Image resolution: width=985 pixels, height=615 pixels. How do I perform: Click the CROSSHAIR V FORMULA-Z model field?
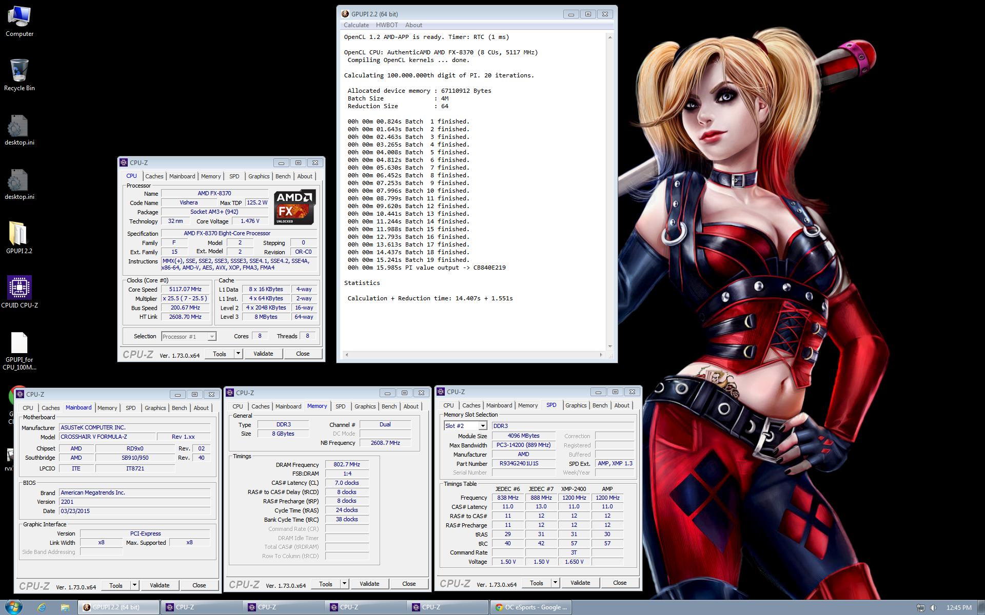107,437
